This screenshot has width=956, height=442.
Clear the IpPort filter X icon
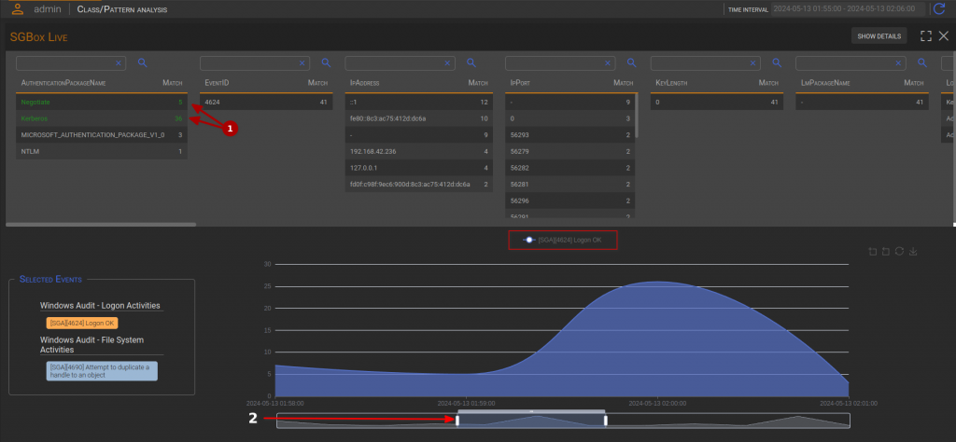point(608,62)
